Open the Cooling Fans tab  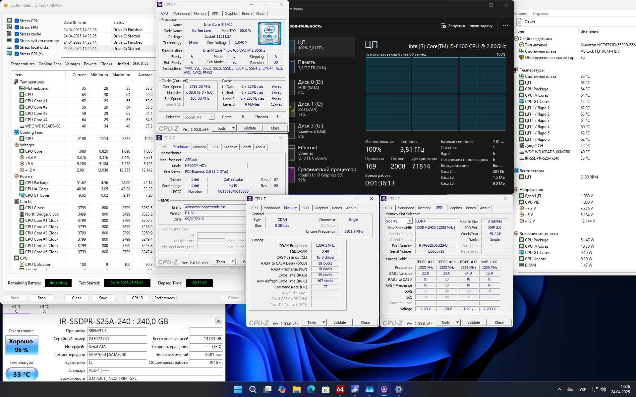tap(50, 64)
